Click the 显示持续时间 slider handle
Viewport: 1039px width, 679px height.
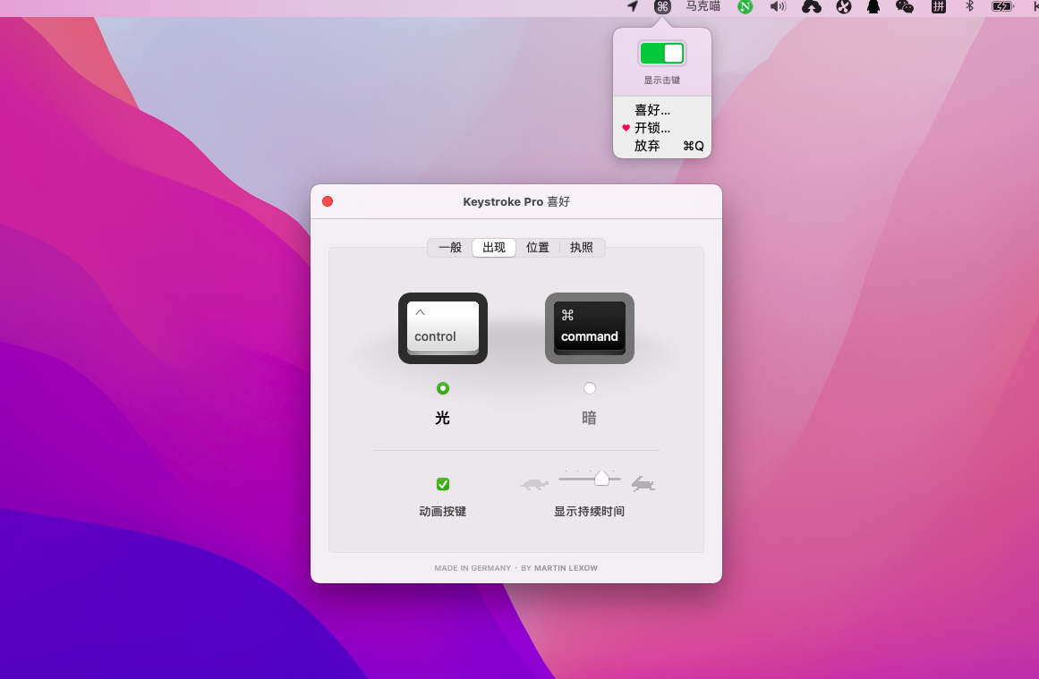[x=601, y=479]
